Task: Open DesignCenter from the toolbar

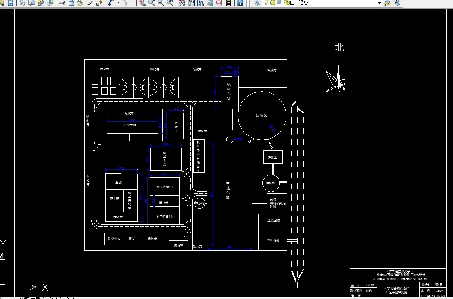Action: [x=191, y=3]
